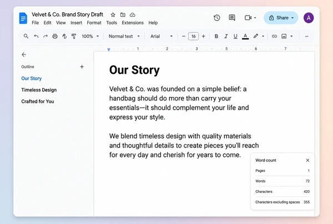Close the Word count panel
The height and width of the screenshot is (224, 333).
307,160
